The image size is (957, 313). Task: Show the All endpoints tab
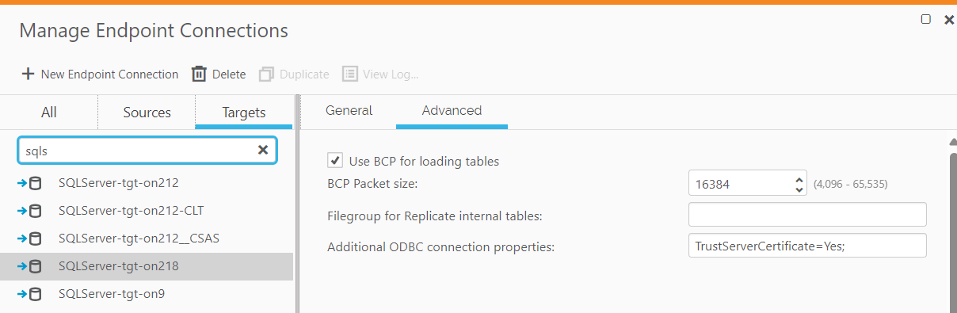pos(48,113)
